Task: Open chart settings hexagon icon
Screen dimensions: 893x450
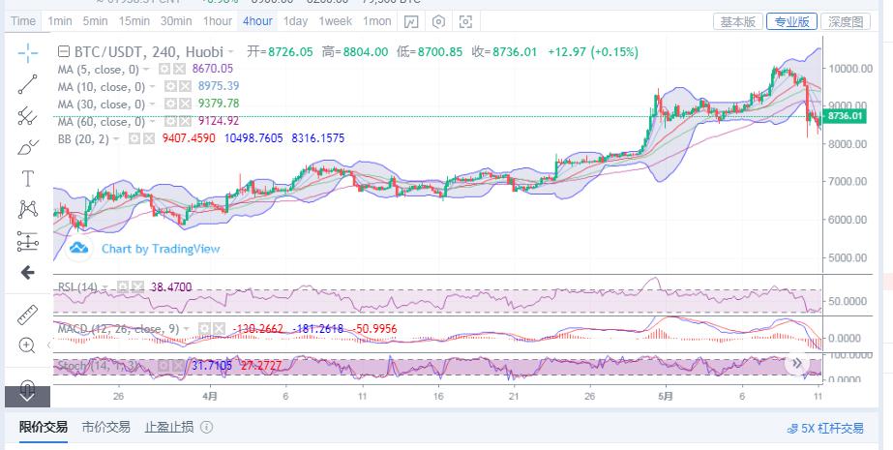Action: click(439, 21)
